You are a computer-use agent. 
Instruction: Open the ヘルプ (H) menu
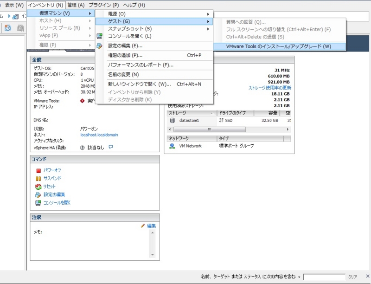pyautogui.click(x=134, y=5)
